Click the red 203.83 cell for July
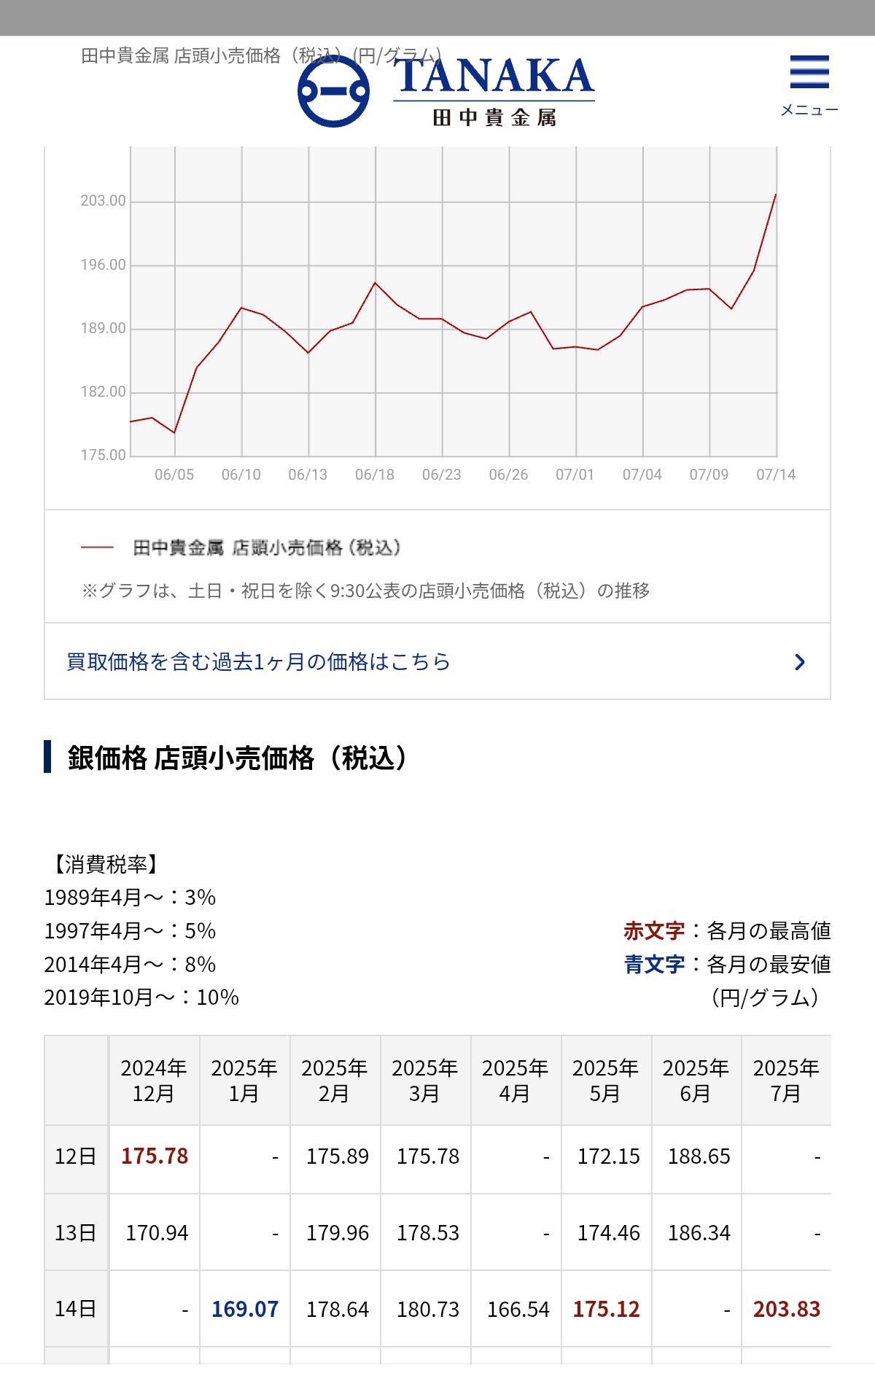The height and width of the screenshot is (1400, 875). click(x=787, y=1310)
